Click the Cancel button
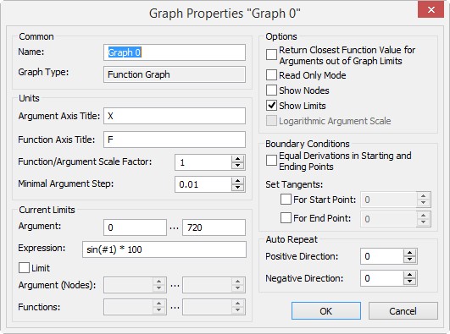The height and width of the screenshot is (334, 450). pos(403,311)
